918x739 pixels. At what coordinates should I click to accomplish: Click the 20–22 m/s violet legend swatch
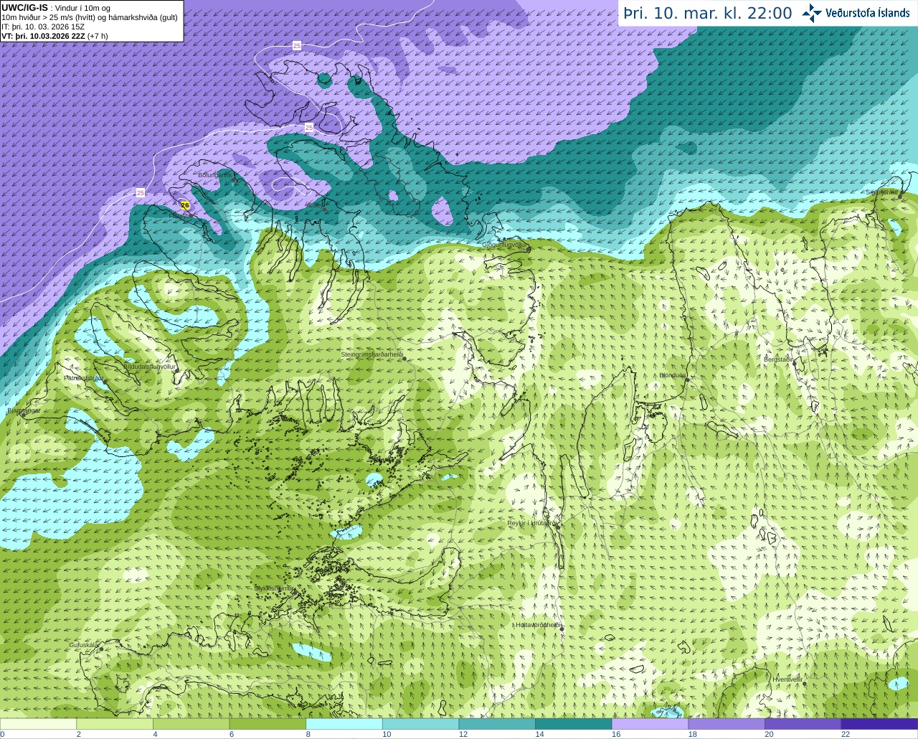click(x=803, y=724)
